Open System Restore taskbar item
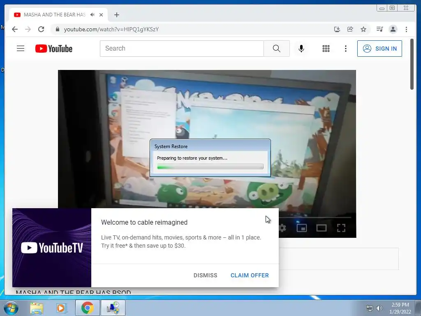 click(113, 308)
